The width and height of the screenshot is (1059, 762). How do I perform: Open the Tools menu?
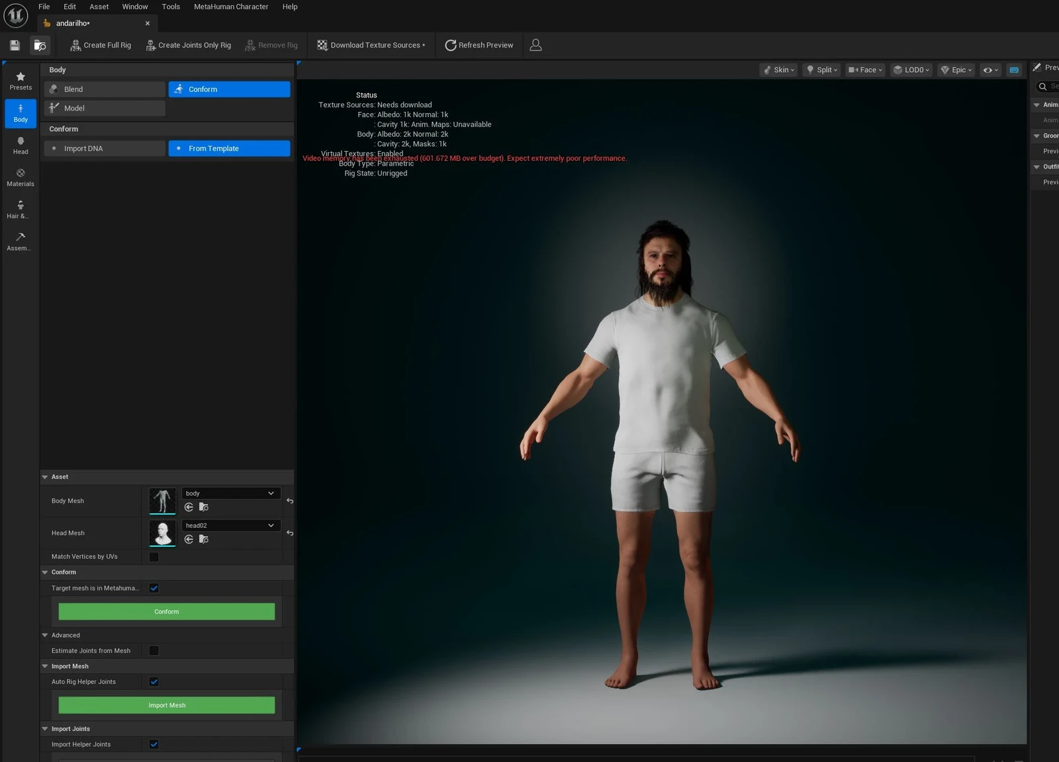click(171, 7)
